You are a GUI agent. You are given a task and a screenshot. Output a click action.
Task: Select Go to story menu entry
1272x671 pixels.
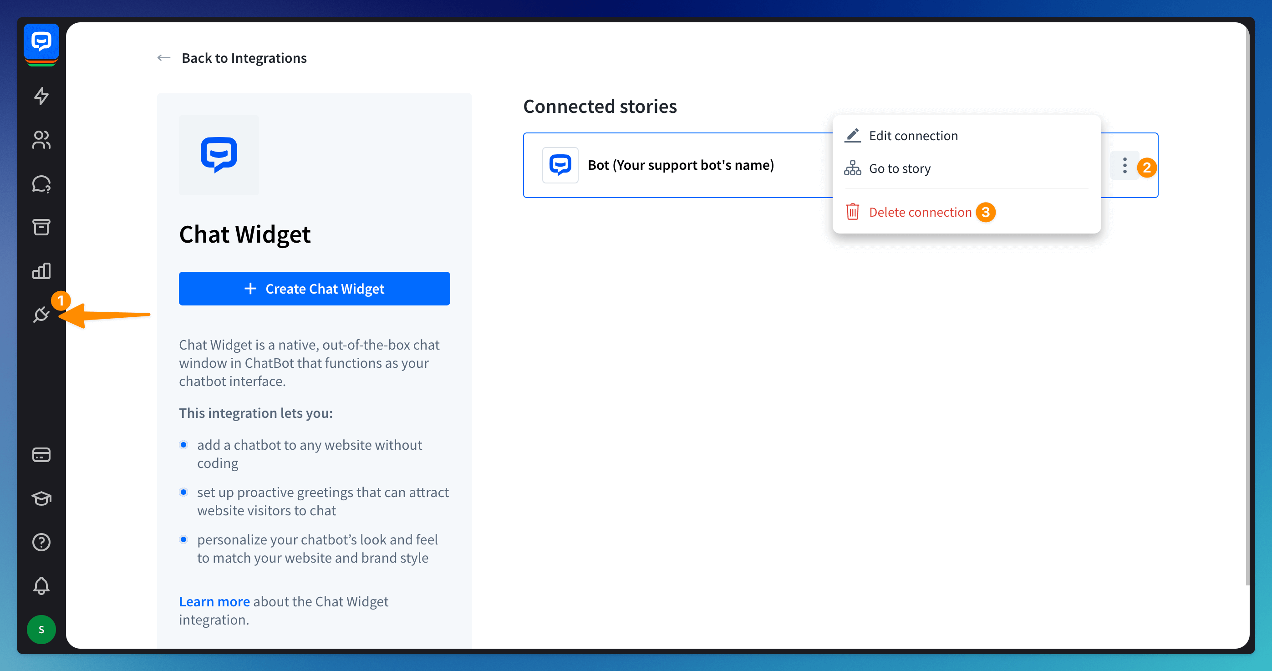pyautogui.click(x=899, y=169)
